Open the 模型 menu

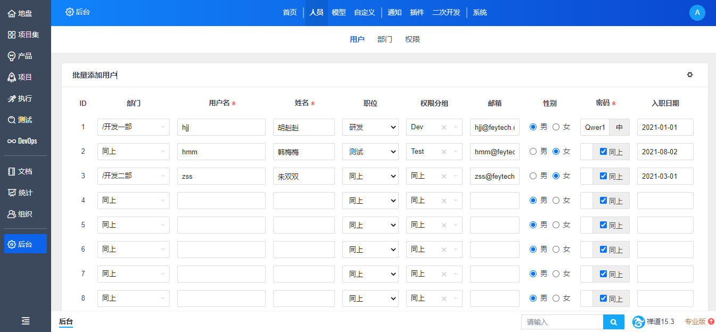(x=339, y=12)
